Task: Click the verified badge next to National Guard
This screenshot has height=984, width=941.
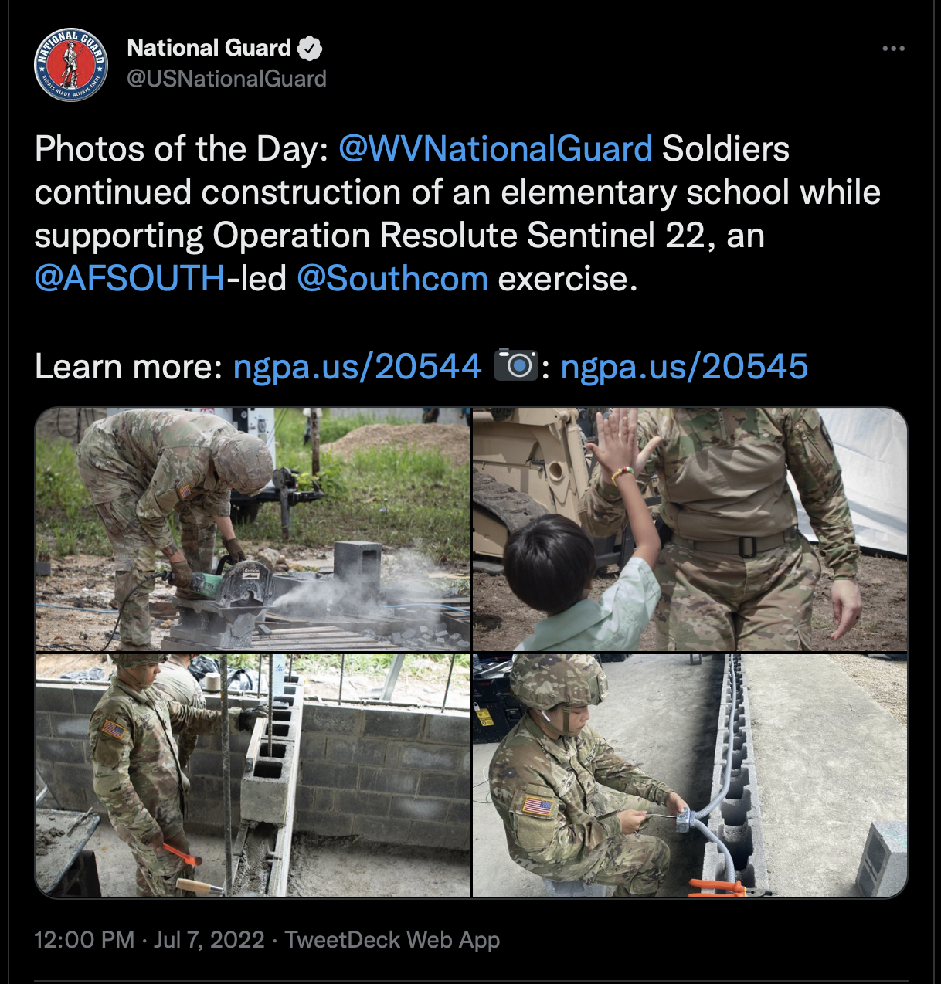Action: [x=310, y=49]
